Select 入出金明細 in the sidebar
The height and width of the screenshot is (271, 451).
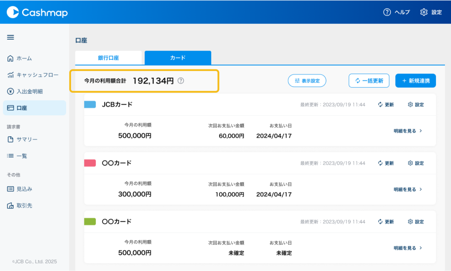(x=29, y=92)
